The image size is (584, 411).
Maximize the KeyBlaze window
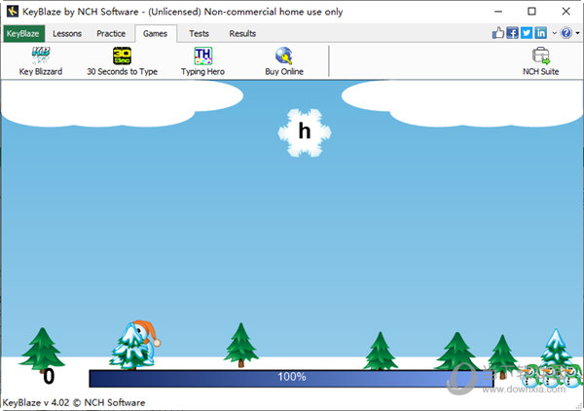(x=531, y=12)
